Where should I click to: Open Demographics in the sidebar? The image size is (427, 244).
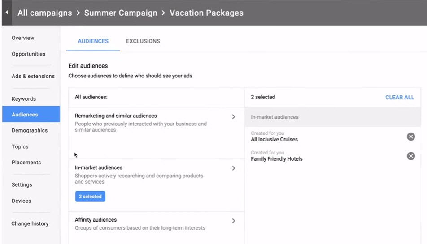tap(30, 130)
